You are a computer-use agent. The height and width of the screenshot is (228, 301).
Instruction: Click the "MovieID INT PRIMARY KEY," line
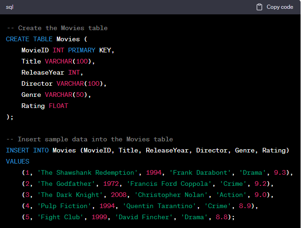click(x=68, y=51)
